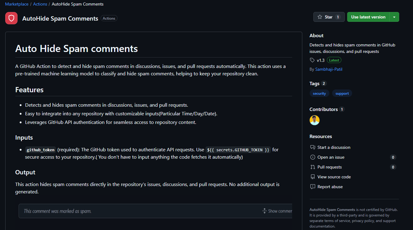Select the security tag
Screen dimensions: 413x230
coord(319,93)
